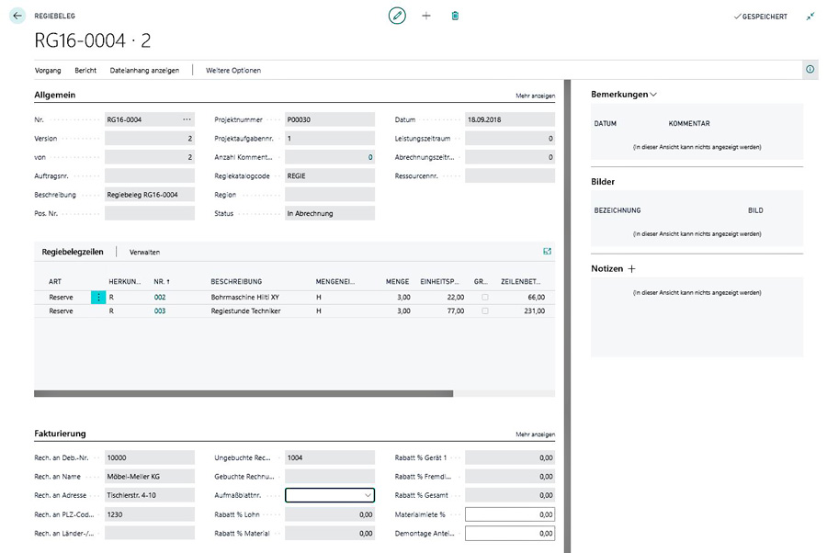
Task: Select the Status field In Abrechnung
Action: [x=330, y=213]
